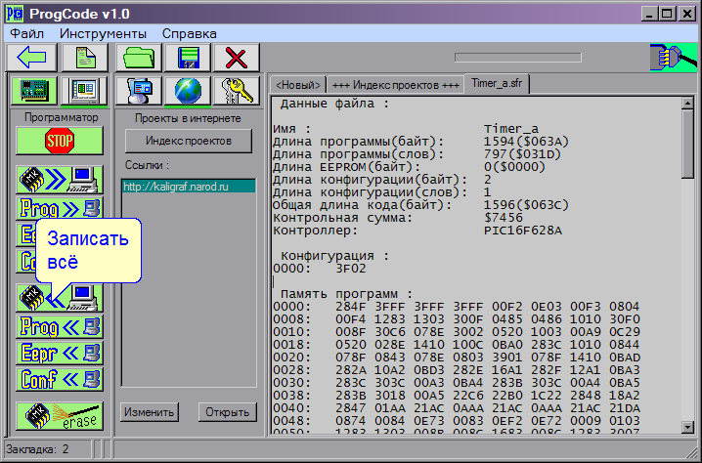Open the Инструменты menu
The image size is (702, 463).
click(103, 33)
